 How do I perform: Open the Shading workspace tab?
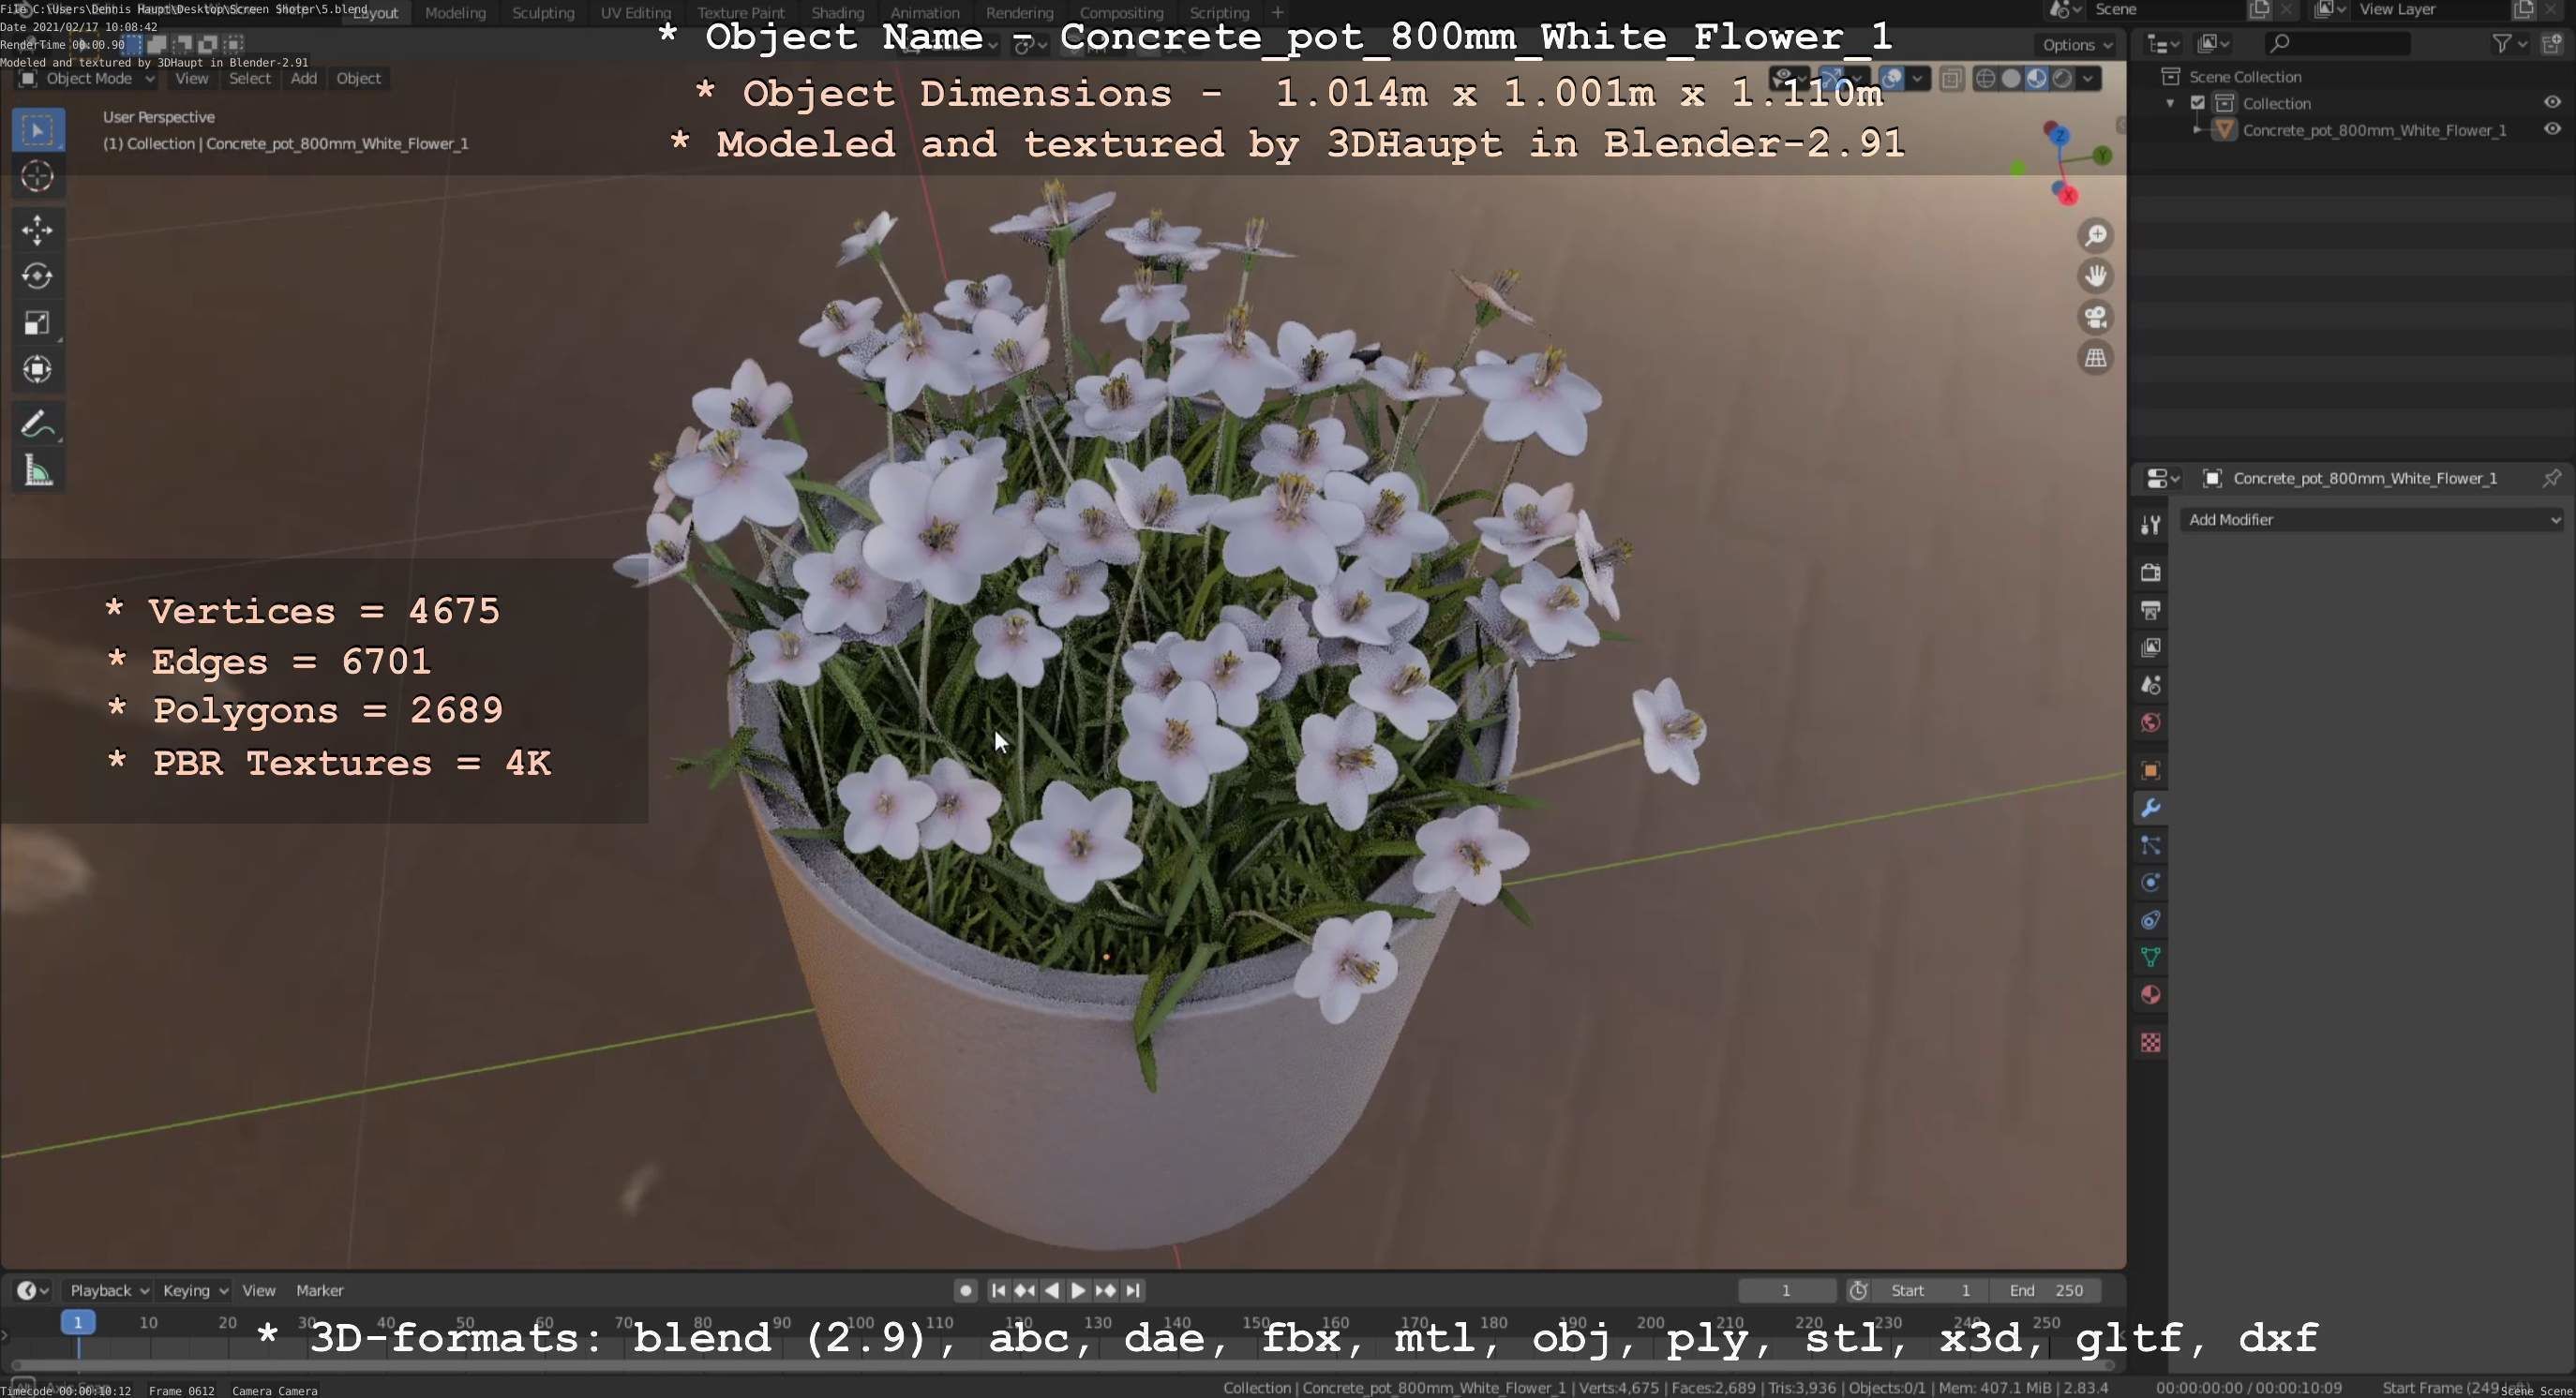point(837,13)
